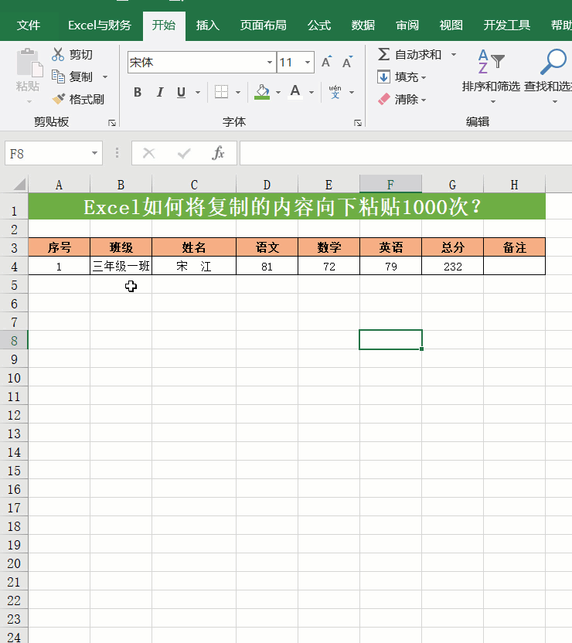The image size is (572, 643).
Task: Apply fill color paint bucket
Action: click(262, 92)
